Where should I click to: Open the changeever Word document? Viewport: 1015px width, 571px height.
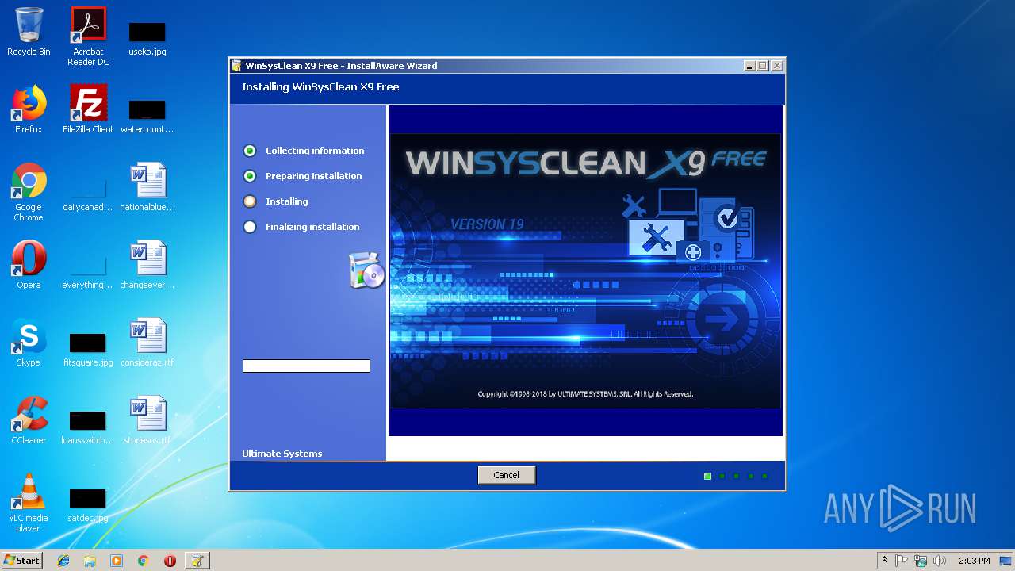(147, 265)
